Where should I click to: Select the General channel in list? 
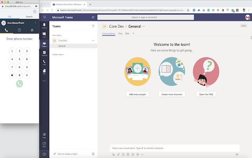point(73,46)
